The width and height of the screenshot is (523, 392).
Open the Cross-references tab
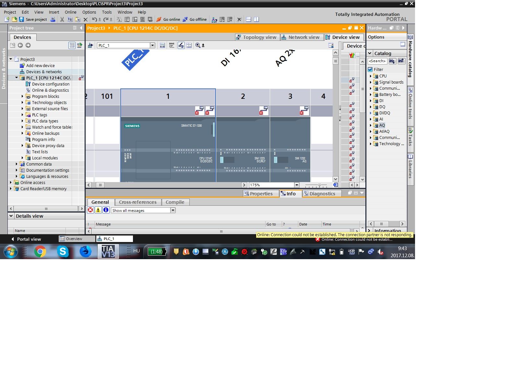pyautogui.click(x=138, y=202)
